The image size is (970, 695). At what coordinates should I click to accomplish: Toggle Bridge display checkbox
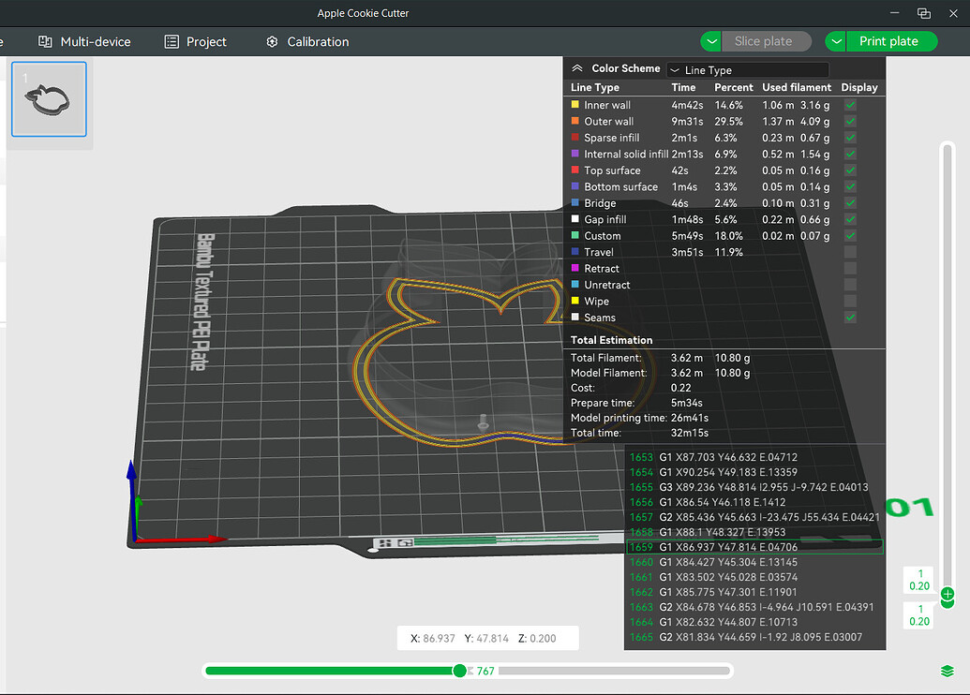click(851, 203)
